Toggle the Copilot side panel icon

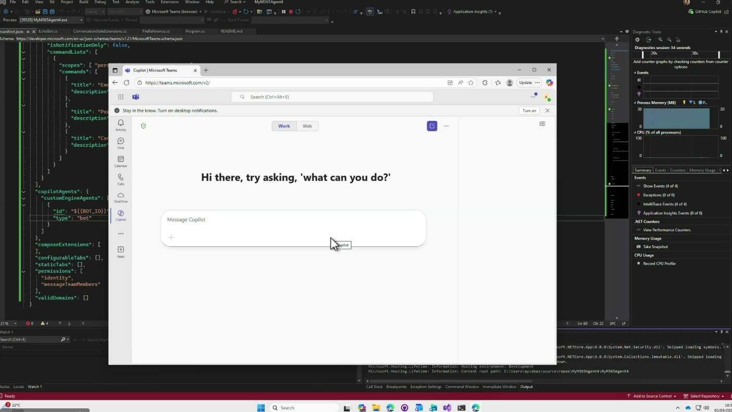tap(542, 124)
